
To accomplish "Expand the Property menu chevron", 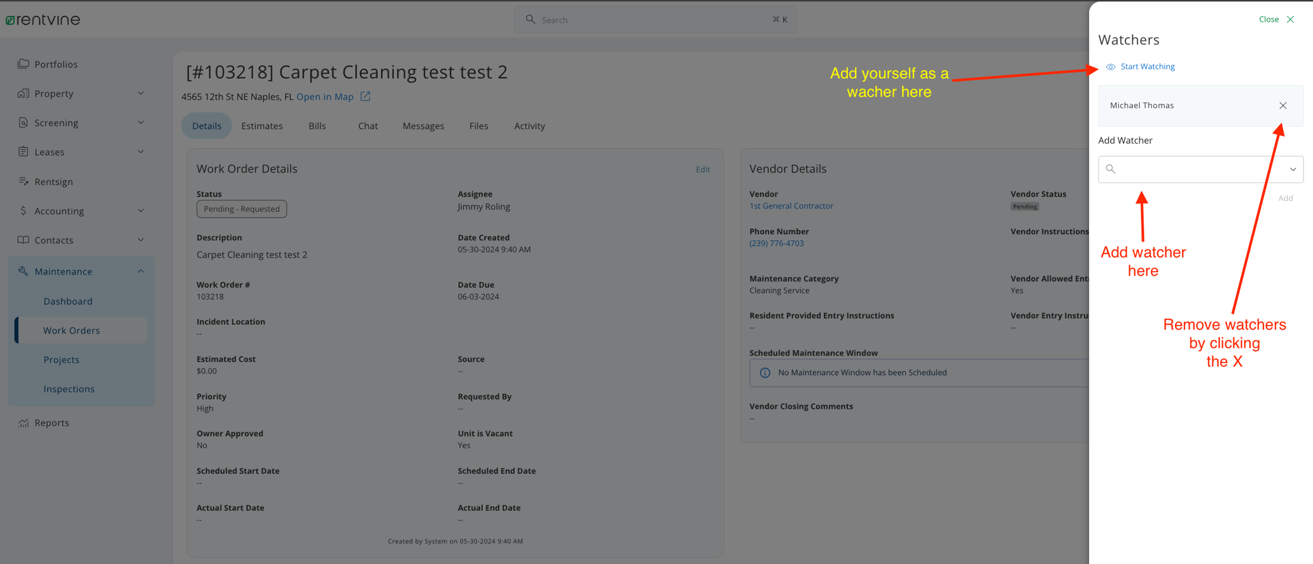I will click(x=141, y=93).
